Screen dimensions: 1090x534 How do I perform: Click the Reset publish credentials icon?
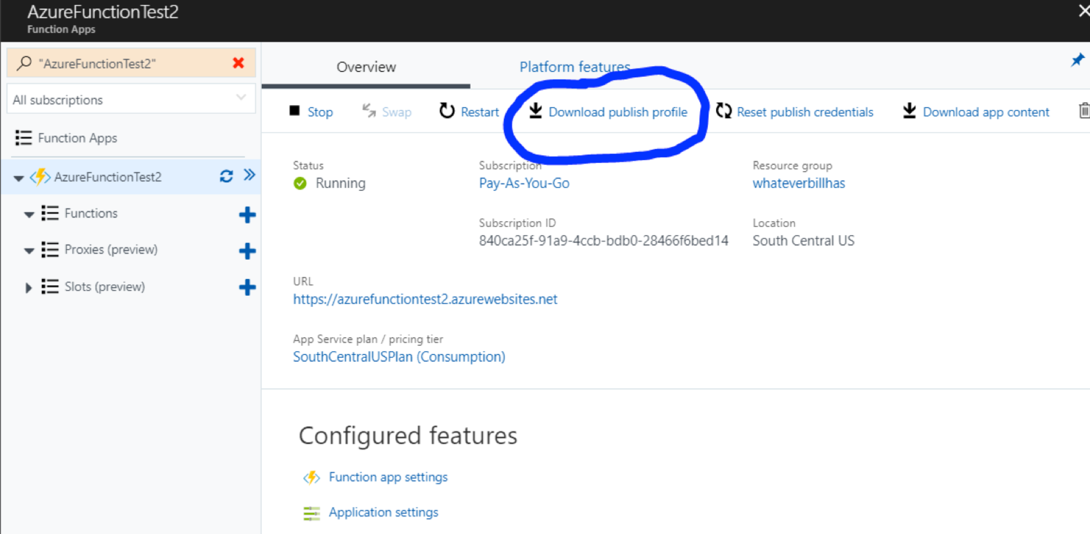[x=724, y=111]
